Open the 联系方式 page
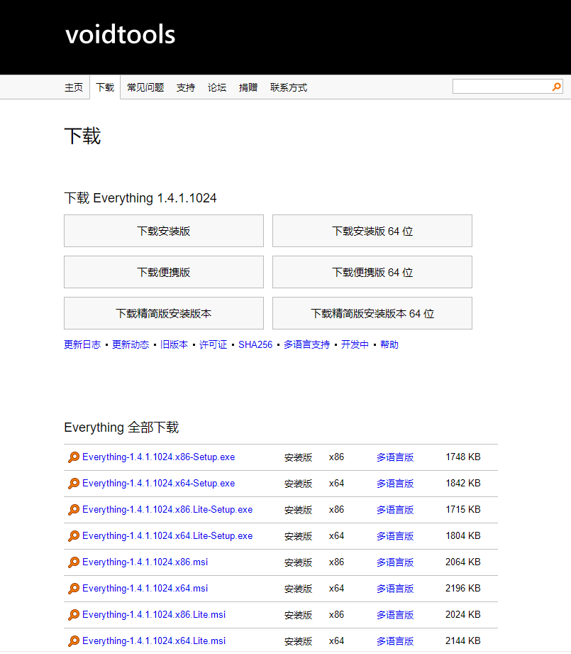Image resolution: width=571 pixels, height=654 pixels. (x=289, y=87)
